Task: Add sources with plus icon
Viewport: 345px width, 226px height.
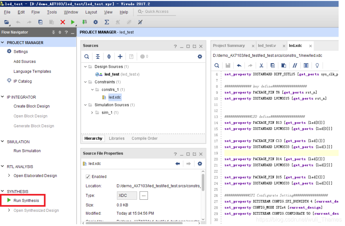Action: (x=120, y=56)
